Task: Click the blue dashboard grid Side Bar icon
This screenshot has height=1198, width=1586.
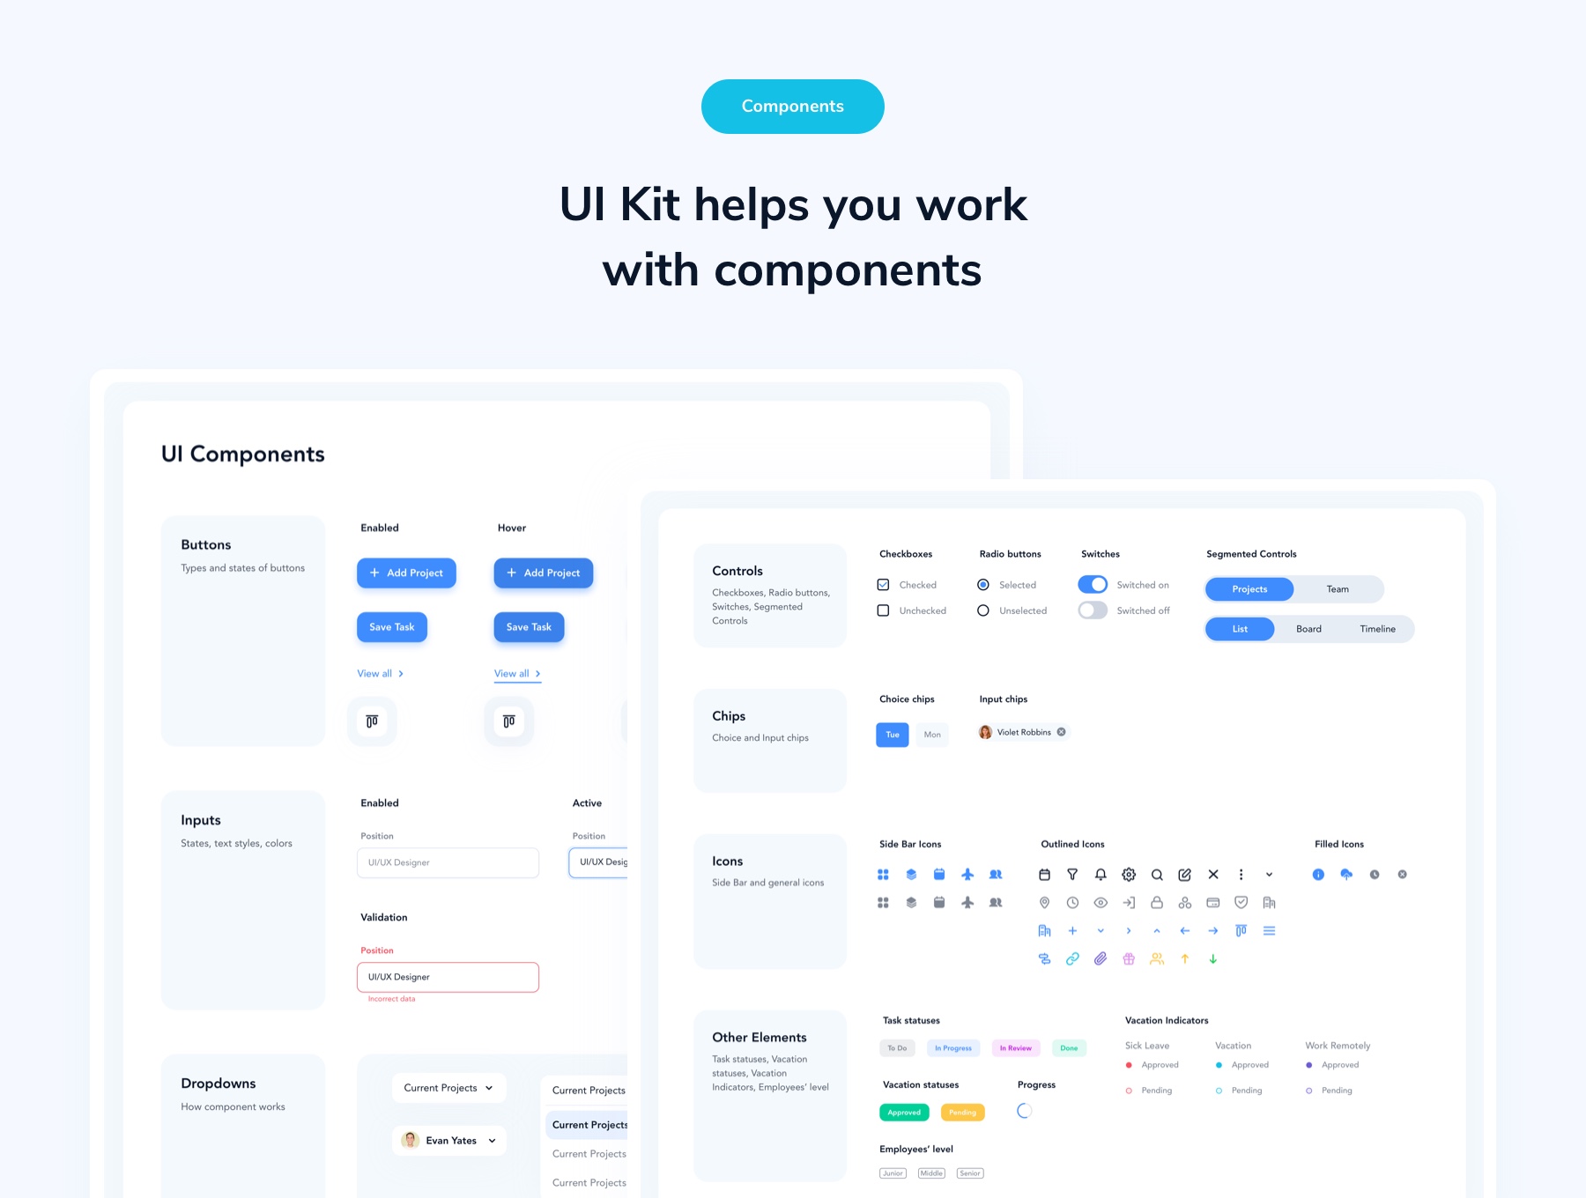Action: 883,875
